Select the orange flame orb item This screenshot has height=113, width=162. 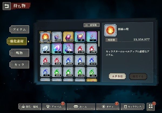point(45,37)
